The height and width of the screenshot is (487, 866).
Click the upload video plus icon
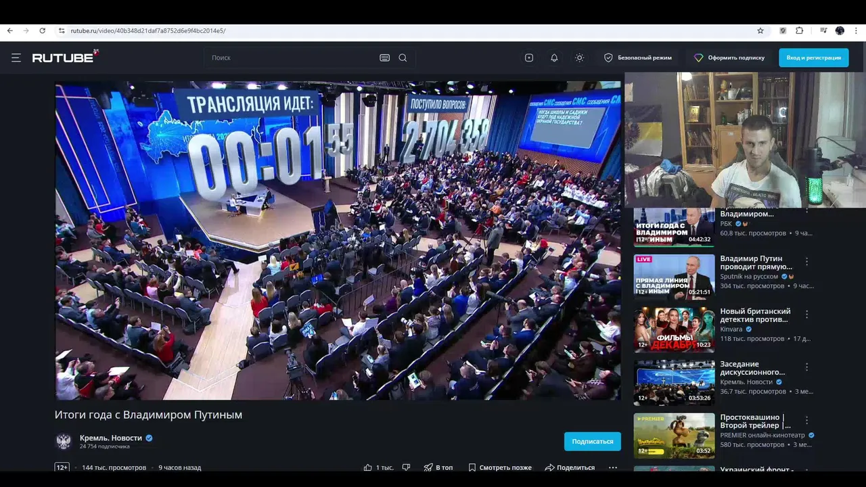point(529,57)
